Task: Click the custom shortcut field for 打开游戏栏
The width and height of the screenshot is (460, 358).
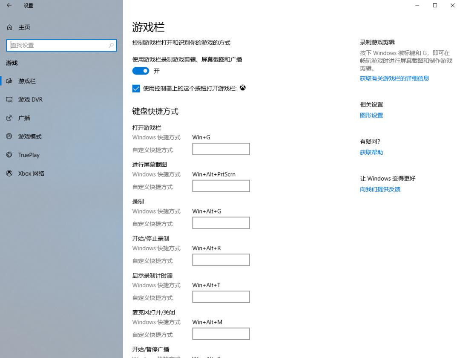Action: [221, 149]
